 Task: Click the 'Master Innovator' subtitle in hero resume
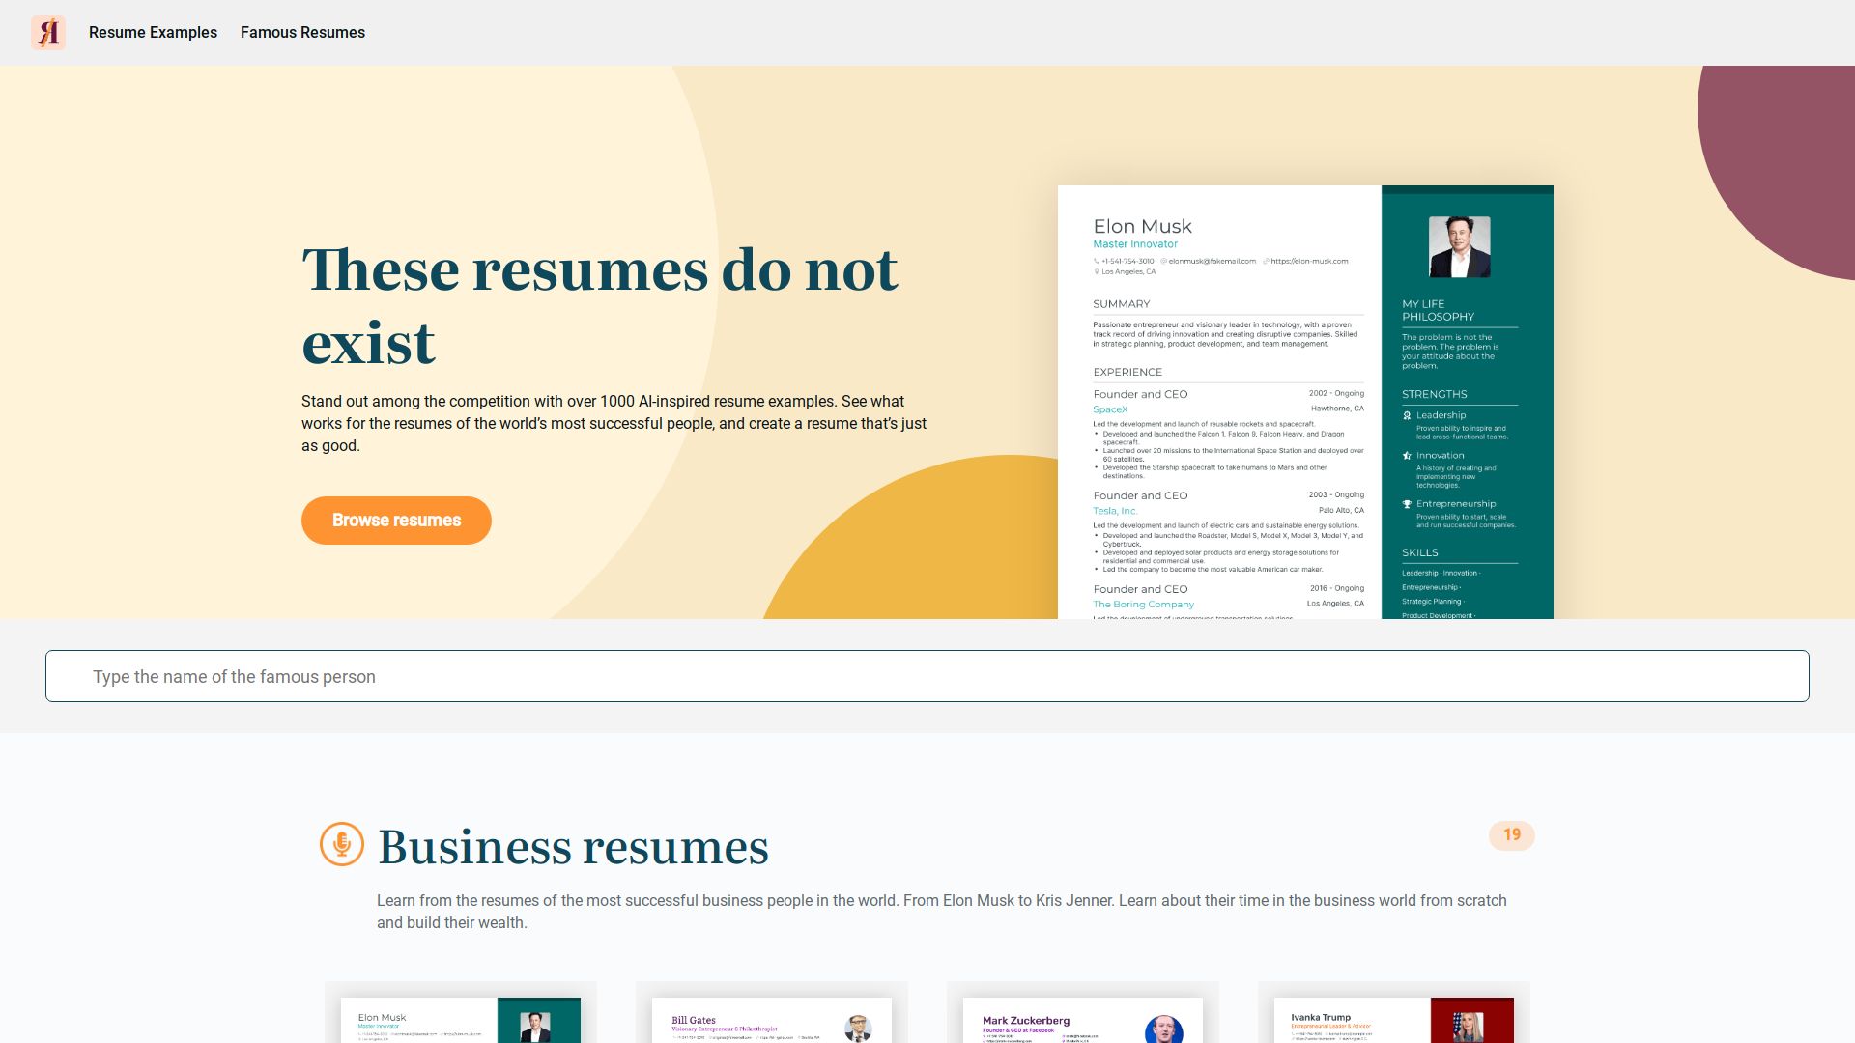(x=1135, y=244)
